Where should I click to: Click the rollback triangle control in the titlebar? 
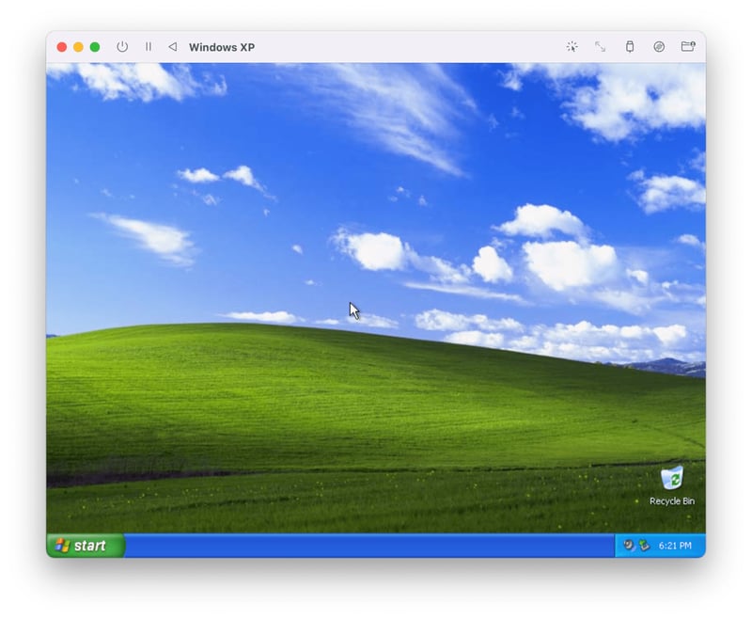pos(171,47)
